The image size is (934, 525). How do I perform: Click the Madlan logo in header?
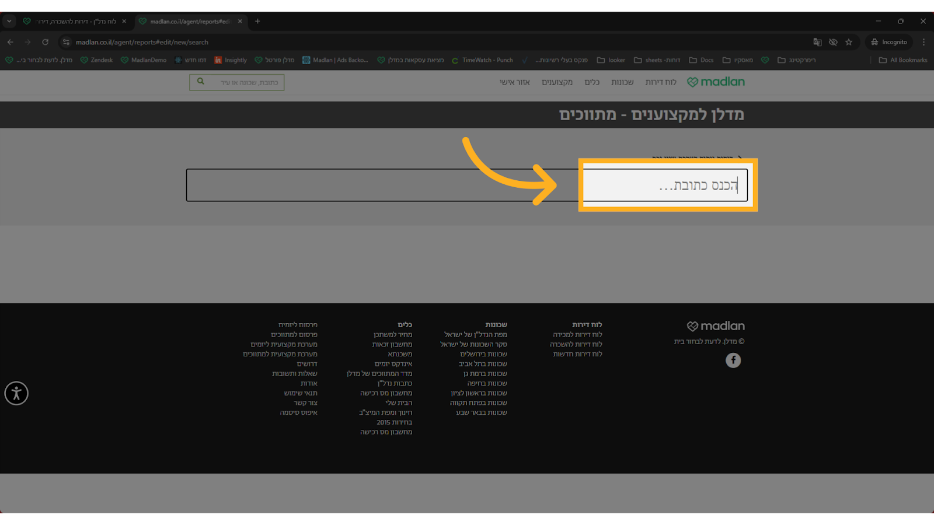click(716, 82)
